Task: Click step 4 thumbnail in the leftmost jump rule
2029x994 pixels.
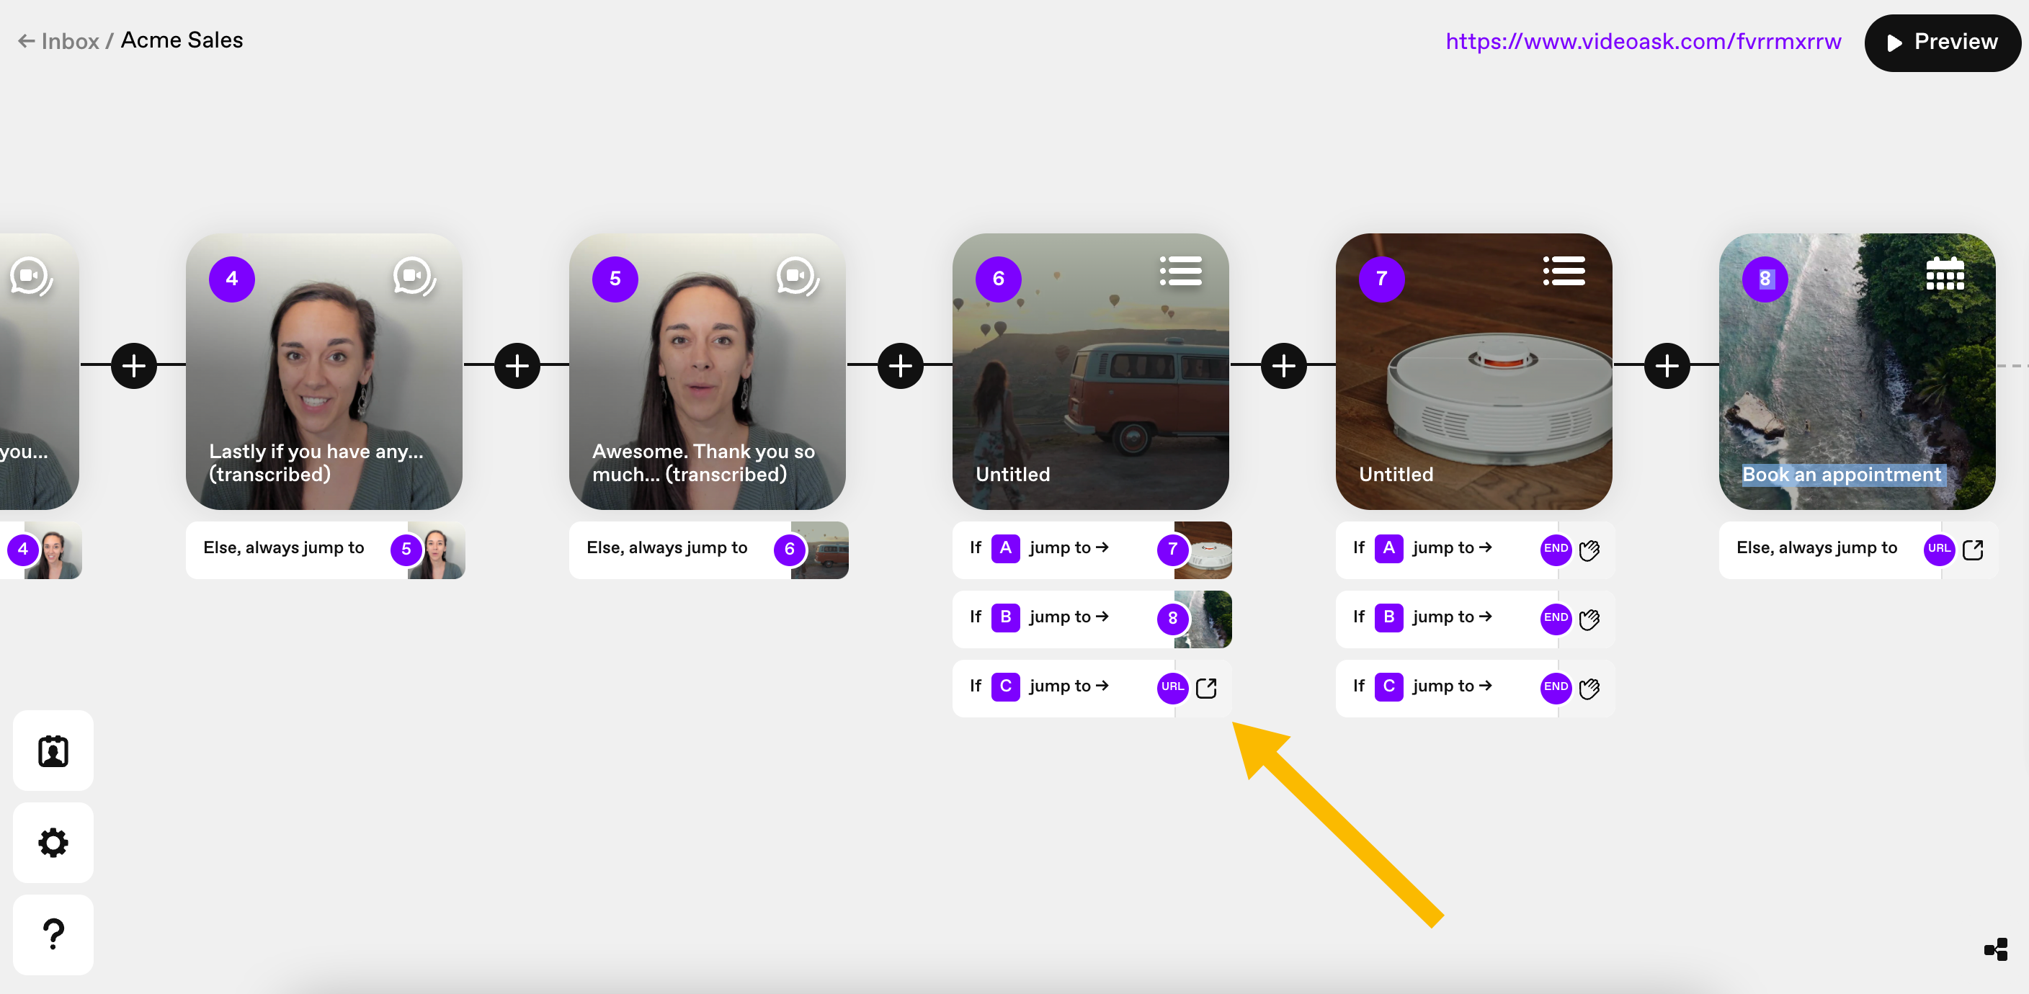Action: 53,550
